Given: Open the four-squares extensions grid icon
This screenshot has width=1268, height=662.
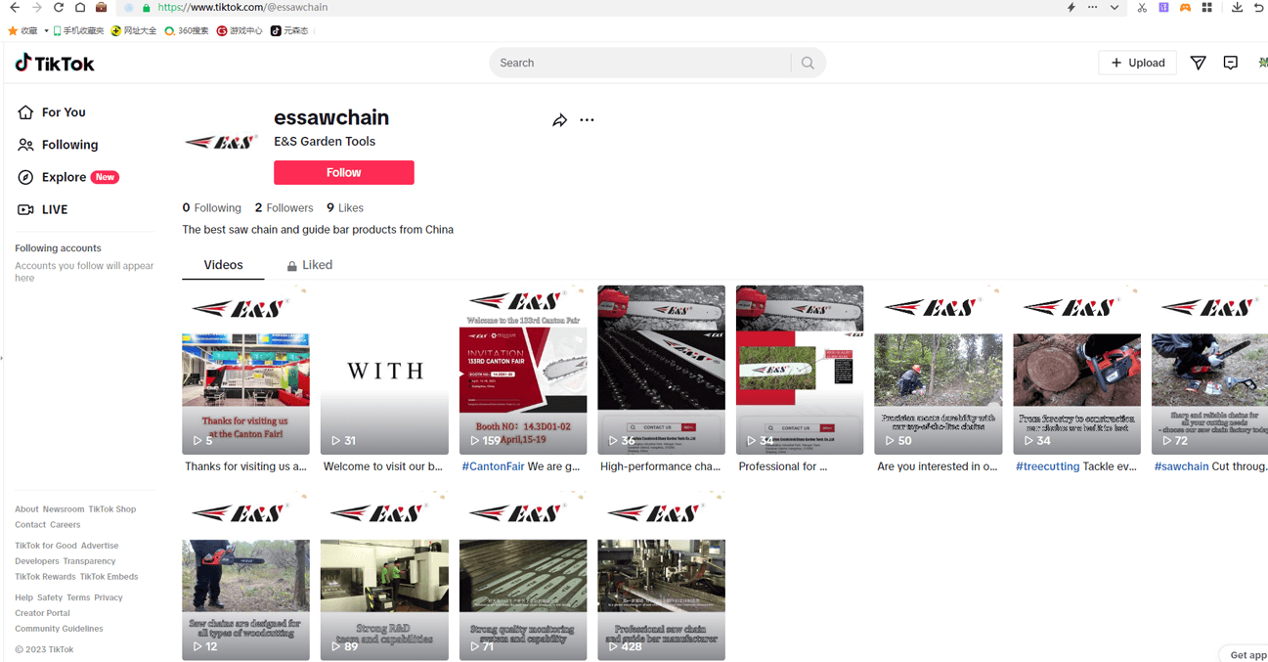Looking at the screenshot, I should [1207, 7].
